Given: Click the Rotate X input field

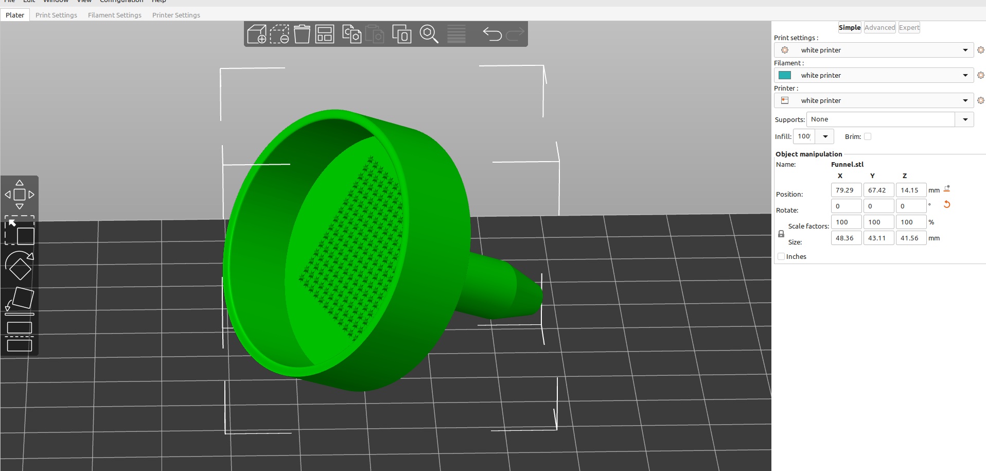Looking at the screenshot, I should [846, 206].
